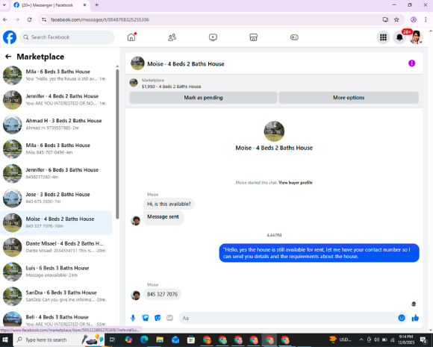Click the conversation list scrollbar
This screenshot has height=347, width=433.
pos(117,143)
